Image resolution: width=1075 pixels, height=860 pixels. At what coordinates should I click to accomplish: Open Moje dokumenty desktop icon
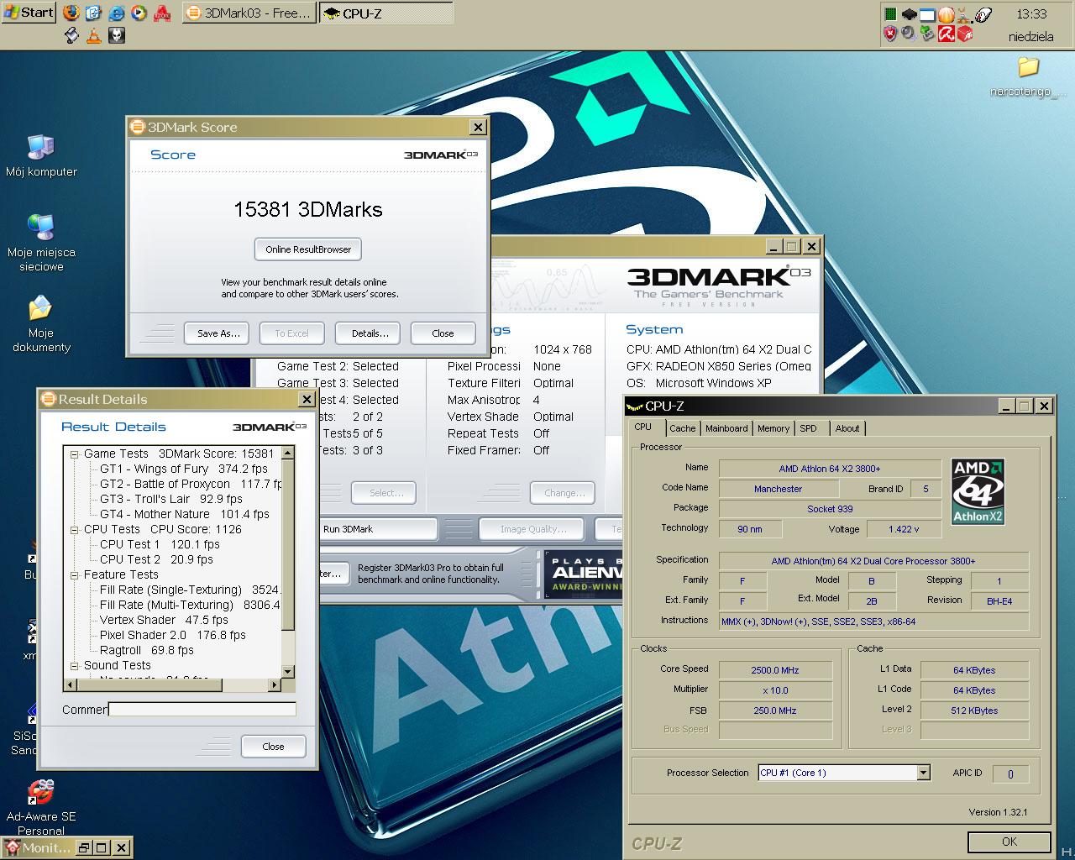click(41, 323)
